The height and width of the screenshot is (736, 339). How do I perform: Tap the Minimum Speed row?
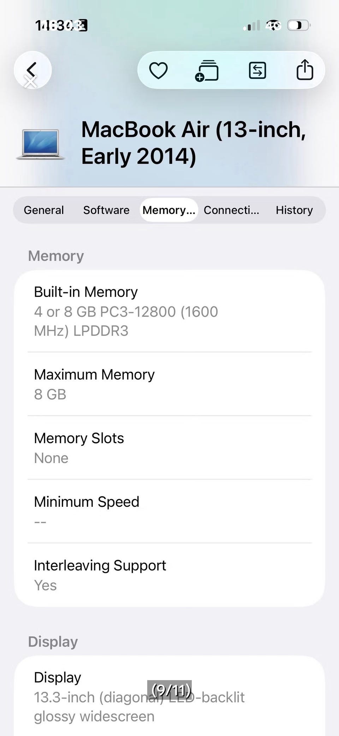[x=169, y=511]
